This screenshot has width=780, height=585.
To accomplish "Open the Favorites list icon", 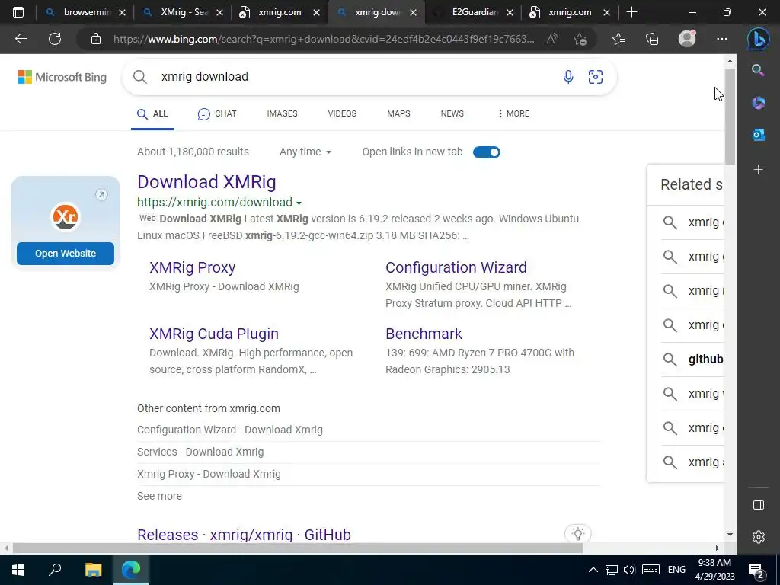I will (x=619, y=39).
